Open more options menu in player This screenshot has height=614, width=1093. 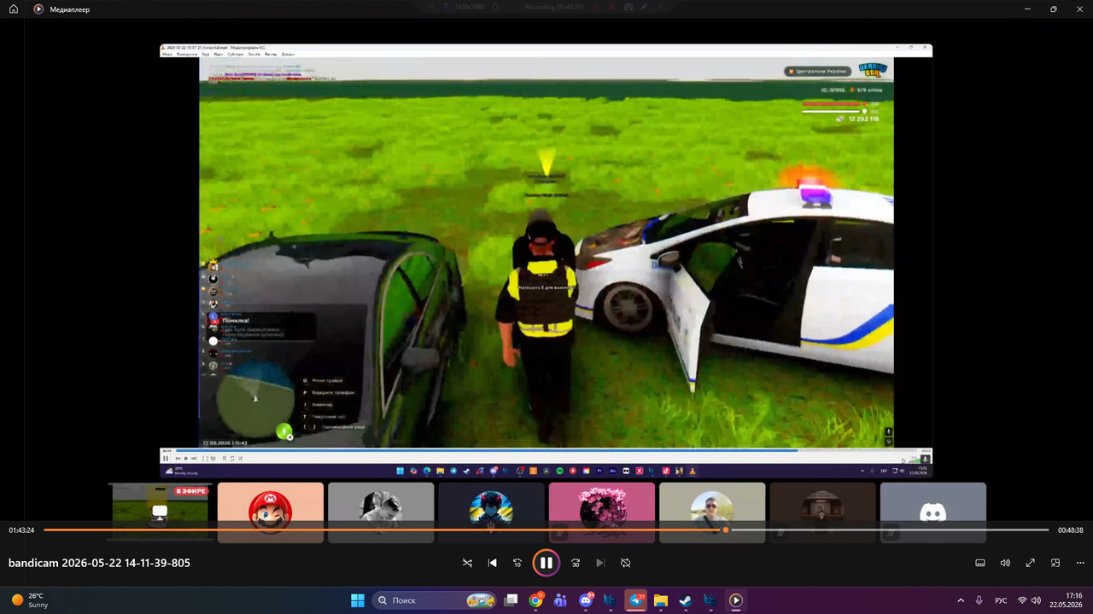tap(1080, 563)
